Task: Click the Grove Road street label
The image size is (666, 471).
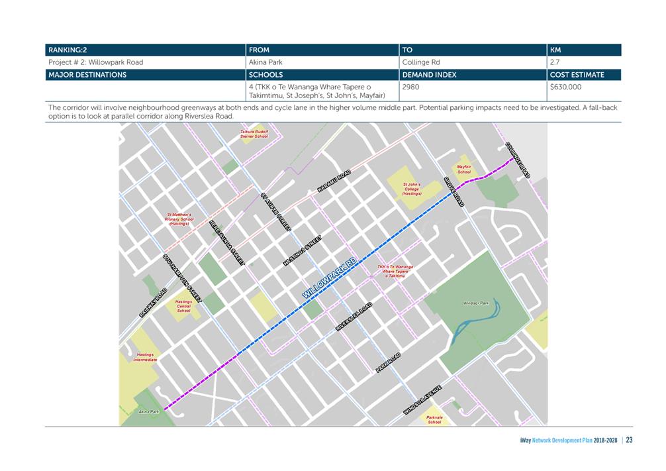Action: [453, 191]
